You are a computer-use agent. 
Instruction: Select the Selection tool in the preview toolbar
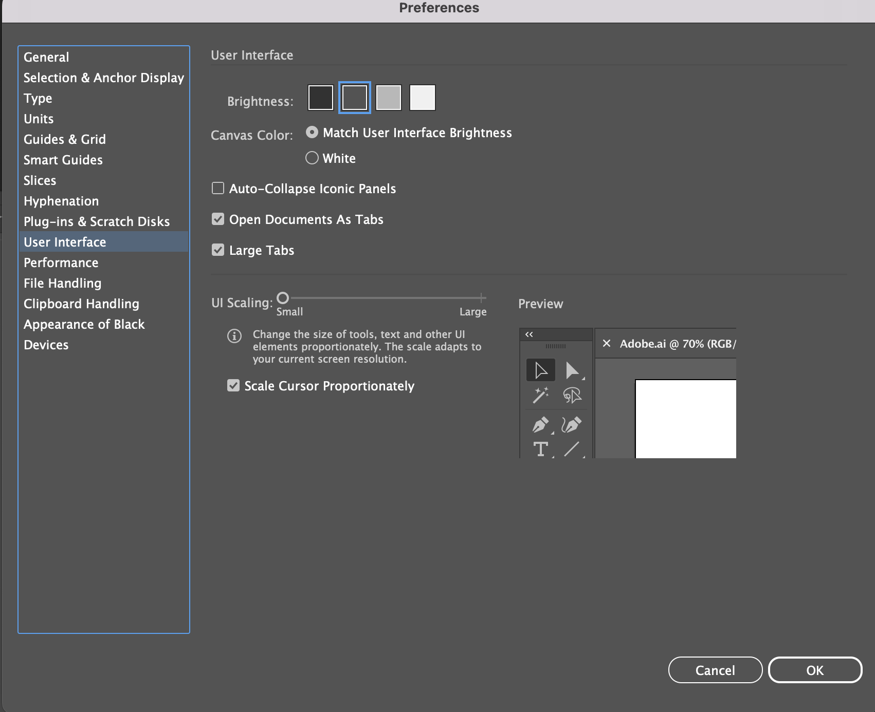pos(540,369)
